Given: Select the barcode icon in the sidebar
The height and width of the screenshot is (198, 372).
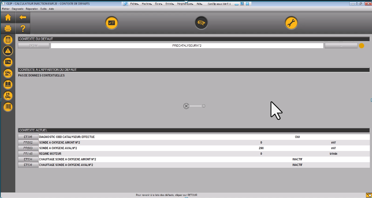Looking at the screenshot, I should (8, 107).
